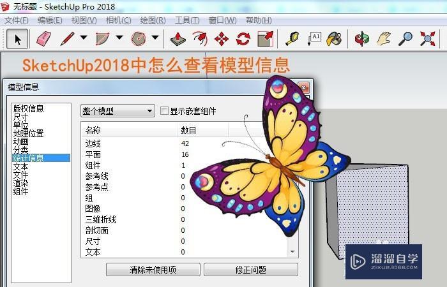Activate the Offset tool
This screenshot has width=447, height=287.
(200, 39)
